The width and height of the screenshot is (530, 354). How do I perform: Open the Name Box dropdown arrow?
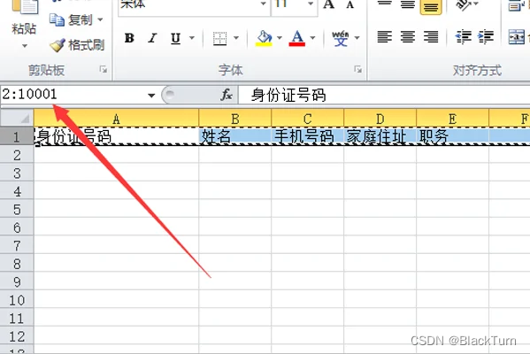tap(151, 96)
